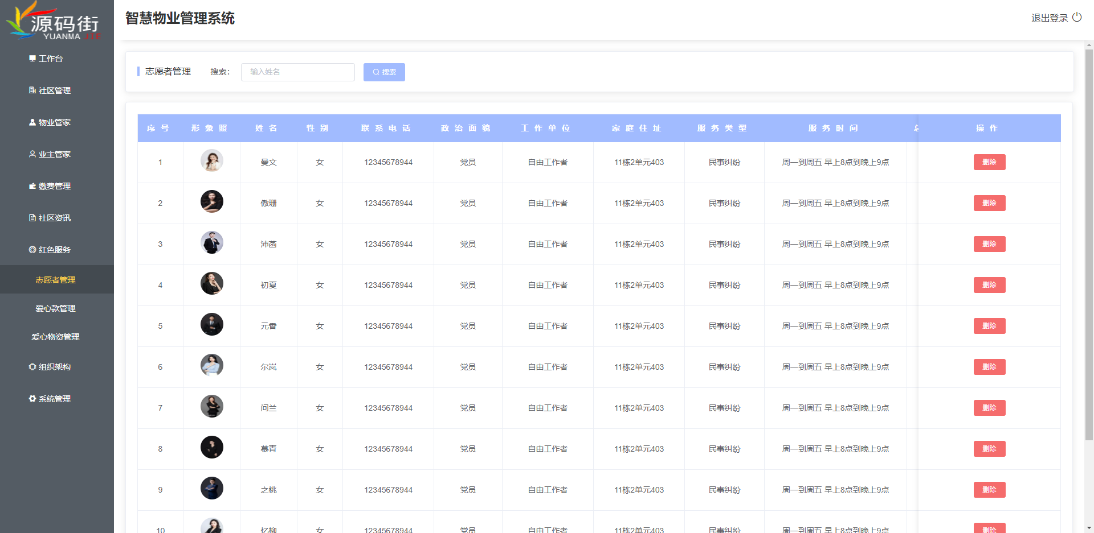
Task: Click the 社区管理 building icon
Action: click(32, 90)
